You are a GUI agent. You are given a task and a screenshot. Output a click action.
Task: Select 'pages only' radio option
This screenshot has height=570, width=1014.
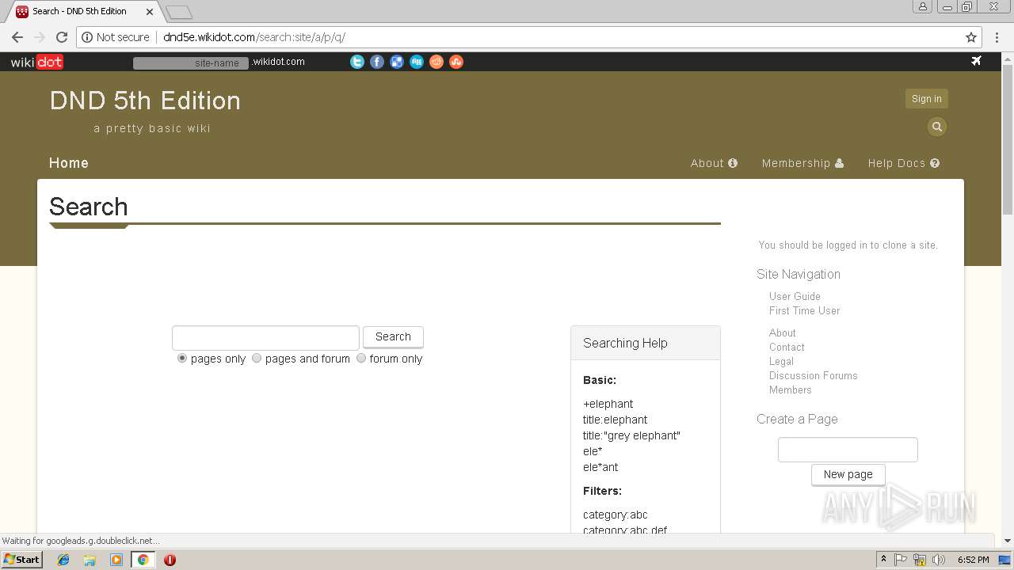click(x=182, y=358)
